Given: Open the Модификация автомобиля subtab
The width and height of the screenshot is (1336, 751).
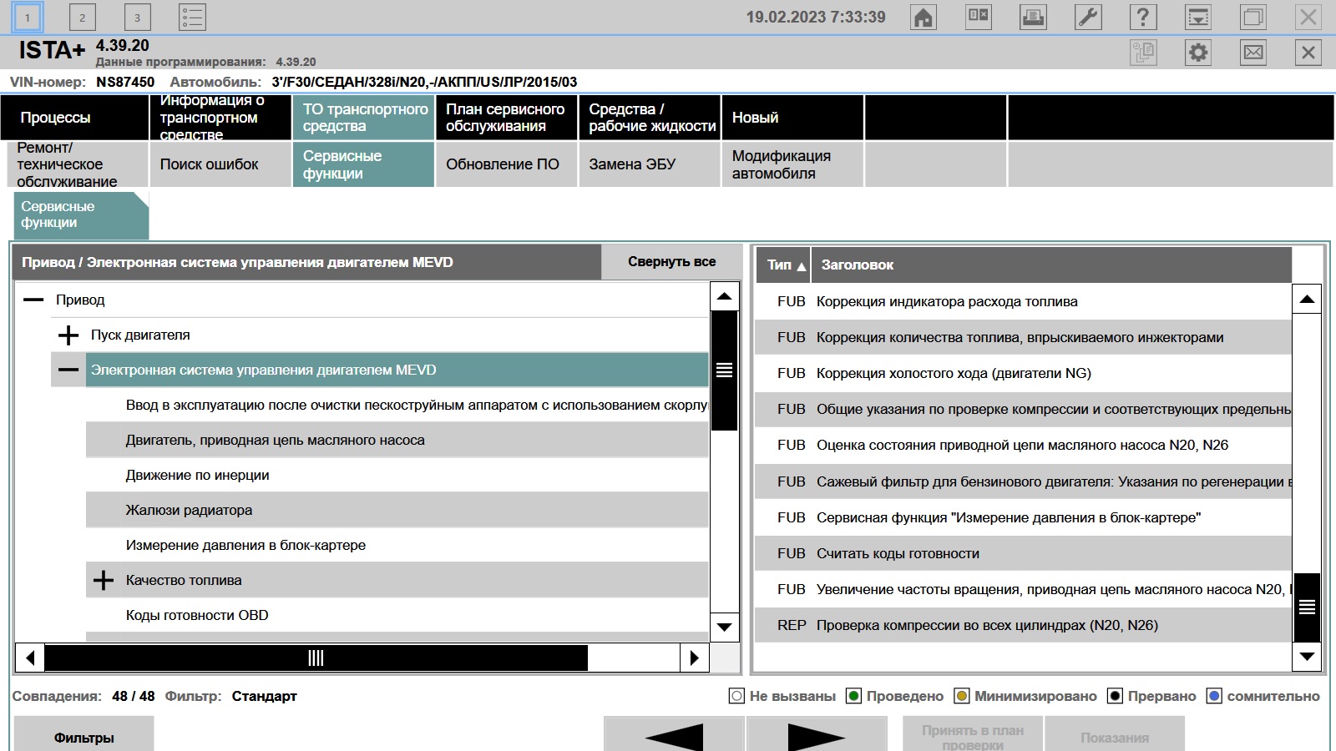Looking at the screenshot, I should (792, 164).
